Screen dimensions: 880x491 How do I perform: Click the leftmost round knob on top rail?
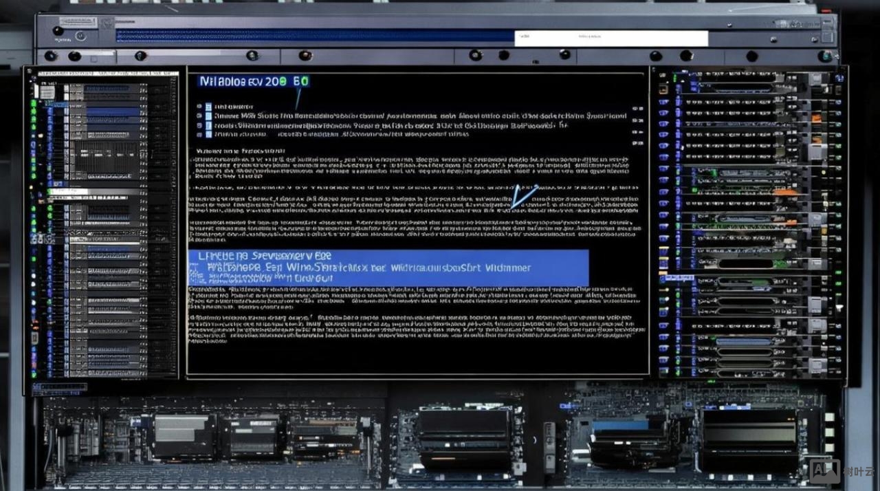point(50,56)
